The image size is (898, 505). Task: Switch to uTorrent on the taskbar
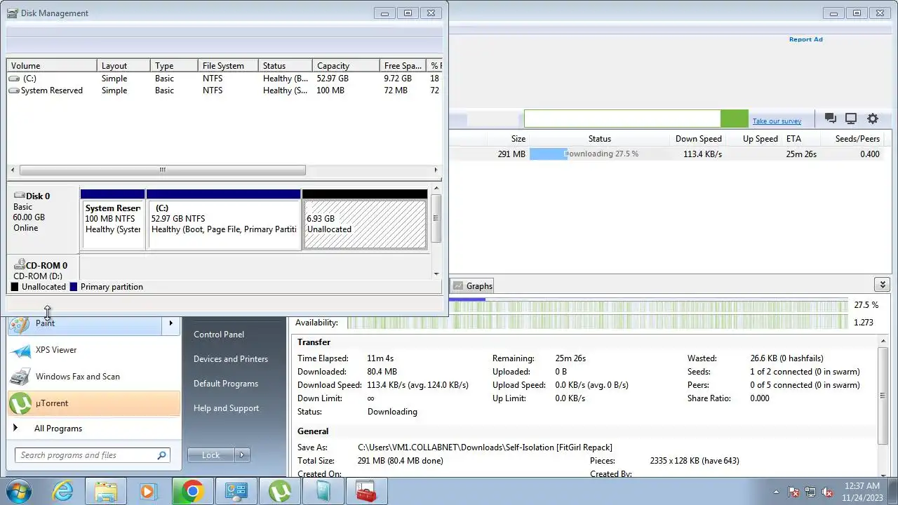tap(280, 491)
